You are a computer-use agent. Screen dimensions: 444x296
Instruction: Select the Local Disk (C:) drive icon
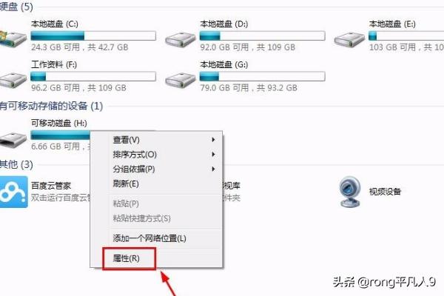pos(13,40)
